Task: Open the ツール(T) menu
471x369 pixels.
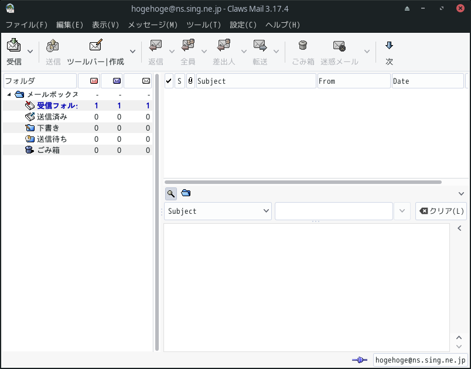Action: click(204, 25)
